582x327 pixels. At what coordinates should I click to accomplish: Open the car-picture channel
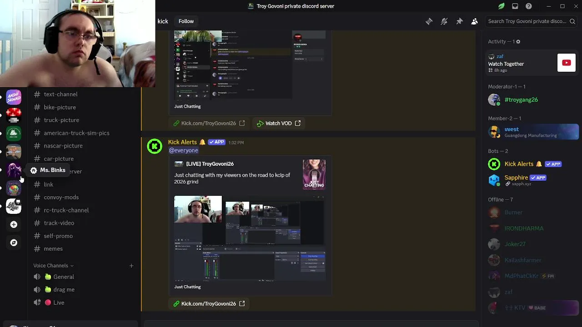[x=83, y=159]
